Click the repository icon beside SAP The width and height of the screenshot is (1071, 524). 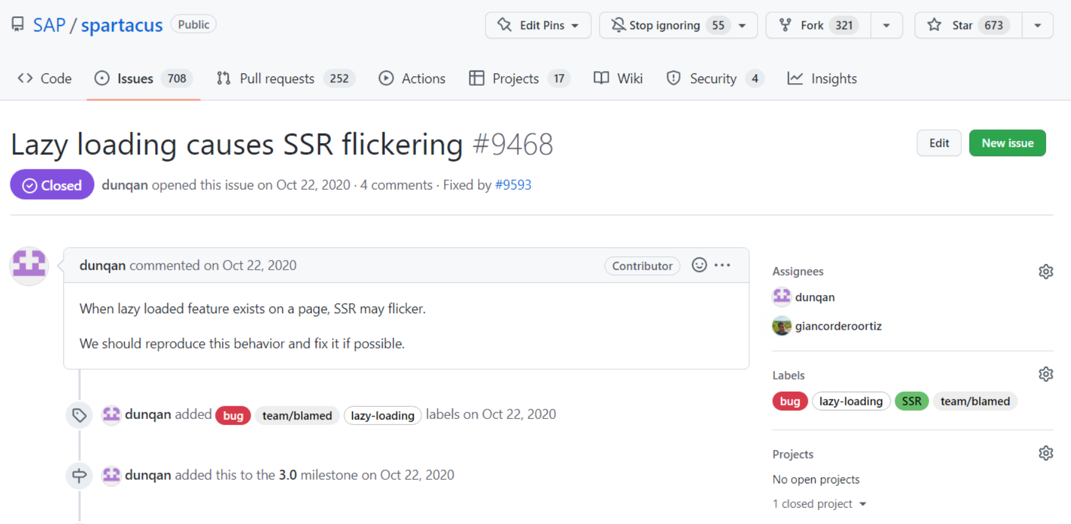(x=18, y=24)
